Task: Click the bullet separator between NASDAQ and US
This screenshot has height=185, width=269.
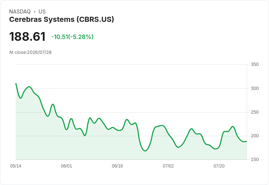Action: (x=34, y=12)
